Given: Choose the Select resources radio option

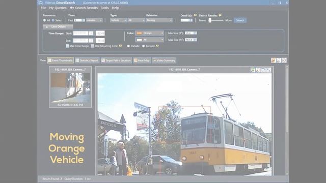Looking at the screenshot, I should coord(53,20).
